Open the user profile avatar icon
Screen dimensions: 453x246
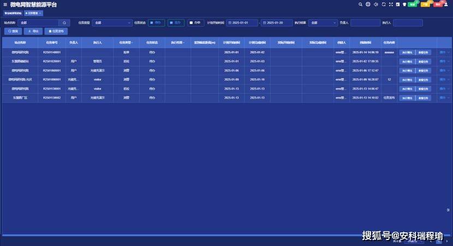446,4
